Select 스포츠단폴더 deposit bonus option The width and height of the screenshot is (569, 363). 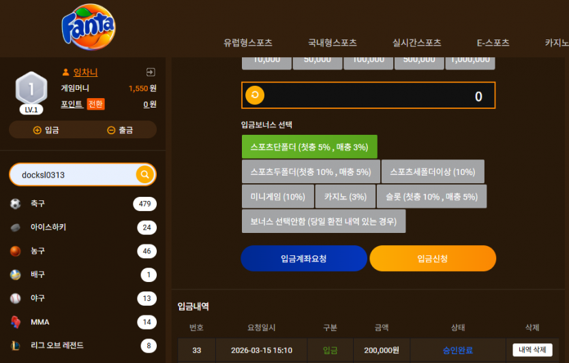pyautogui.click(x=309, y=147)
